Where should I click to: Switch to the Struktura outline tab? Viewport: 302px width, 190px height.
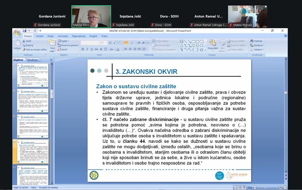32,60
